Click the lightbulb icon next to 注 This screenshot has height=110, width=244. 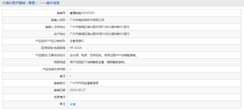point(61,104)
